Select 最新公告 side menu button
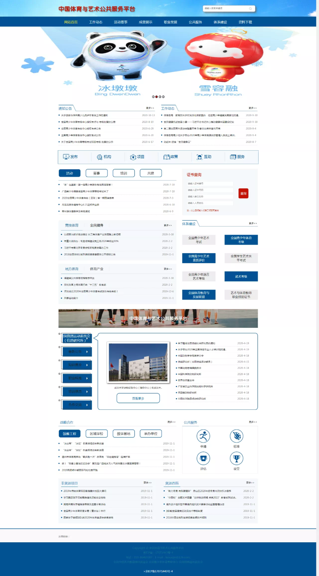Image resolution: width=319 pixels, height=576 pixels. [77, 352]
